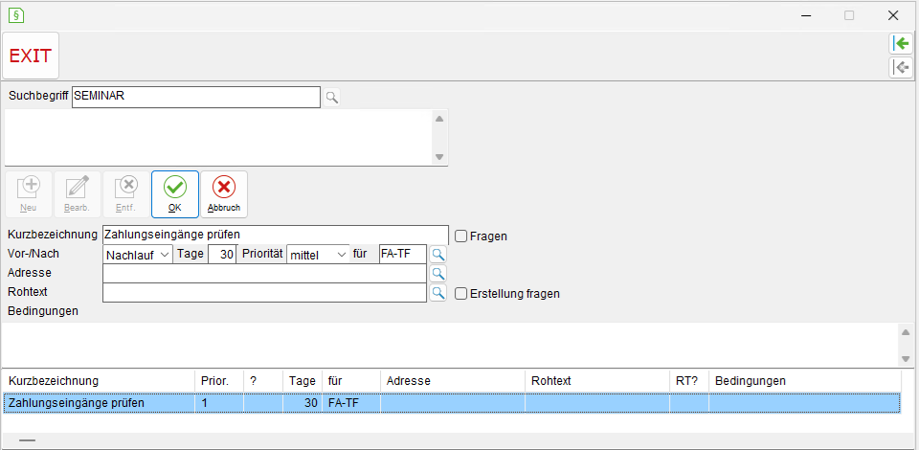
Task: Click the gray arrow navigation icon
Action: (901, 68)
